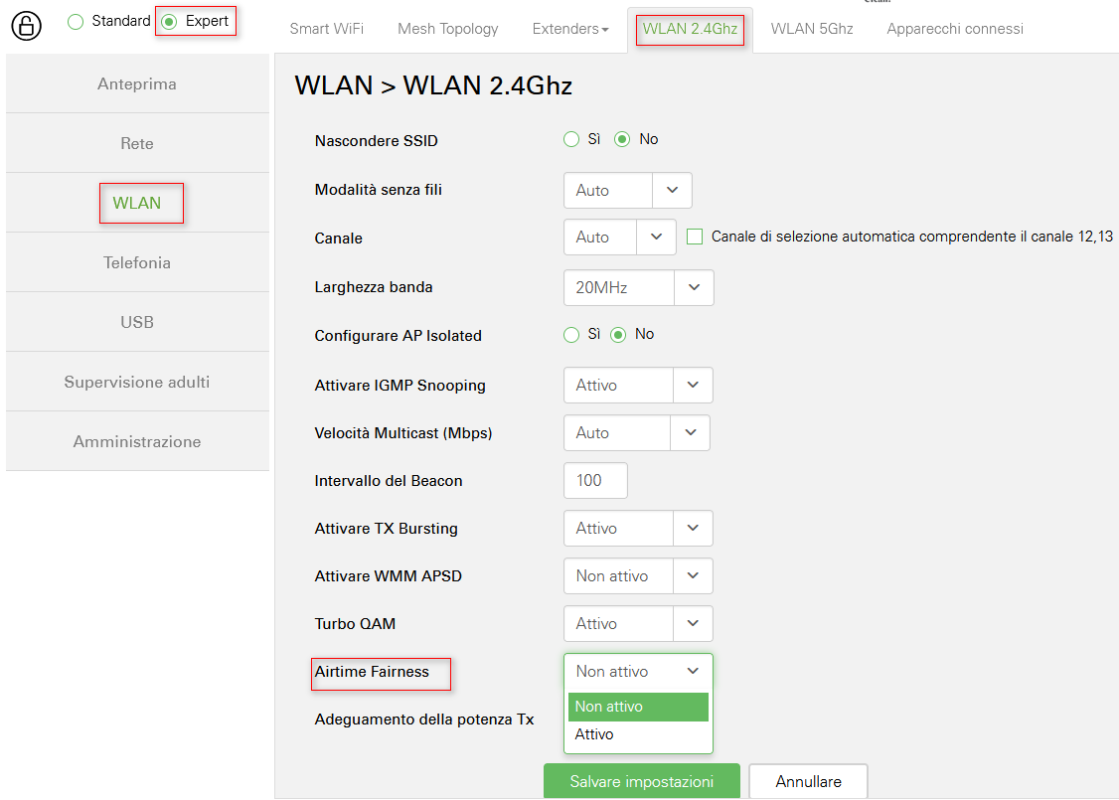Open the Extenders tab menu
The height and width of the screenshot is (800, 1119).
(570, 29)
